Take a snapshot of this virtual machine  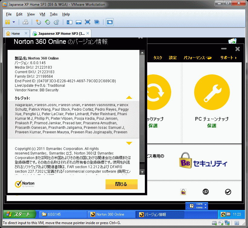pyautogui.click(x=38, y=22)
